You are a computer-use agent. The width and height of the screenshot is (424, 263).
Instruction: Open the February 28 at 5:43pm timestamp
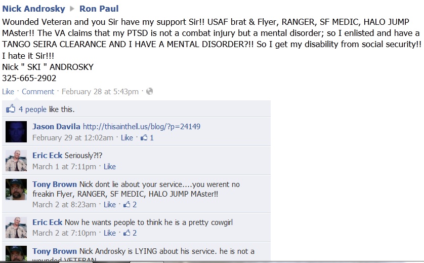pyautogui.click(x=100, y=92)
